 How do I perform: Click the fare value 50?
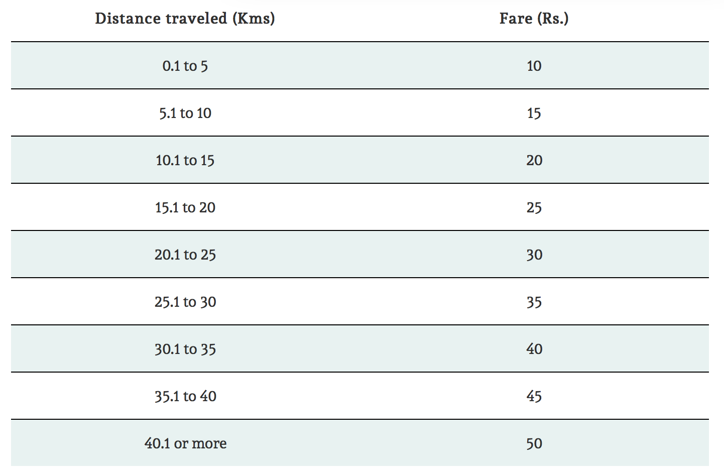534,443
